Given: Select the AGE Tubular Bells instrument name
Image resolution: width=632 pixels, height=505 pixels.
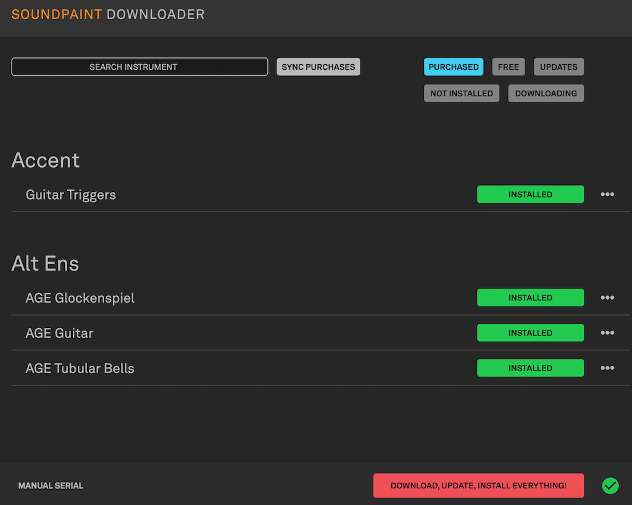Looking at the screenshot, I should [80, 369].
